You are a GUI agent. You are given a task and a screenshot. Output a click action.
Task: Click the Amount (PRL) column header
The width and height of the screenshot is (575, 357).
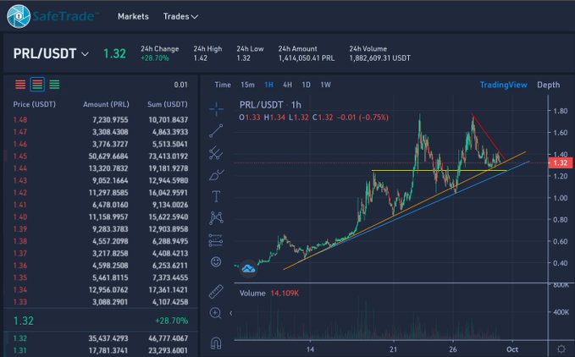click(x=106, y=104)
